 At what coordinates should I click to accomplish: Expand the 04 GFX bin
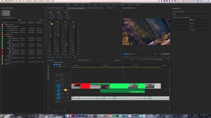click(x=5, y=64)
